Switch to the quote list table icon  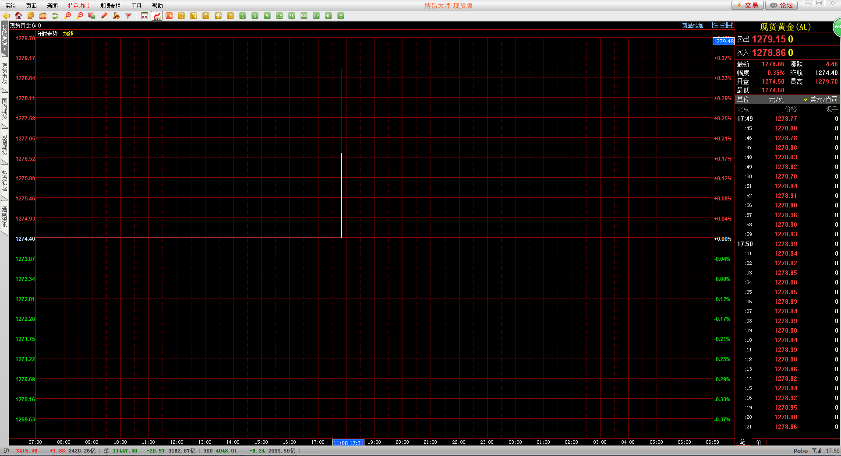145,16
